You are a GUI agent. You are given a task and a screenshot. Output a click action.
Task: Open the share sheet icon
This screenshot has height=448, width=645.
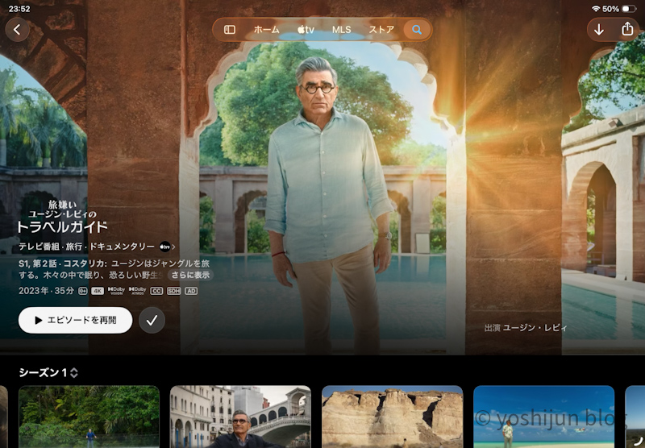tap(628, 30)
